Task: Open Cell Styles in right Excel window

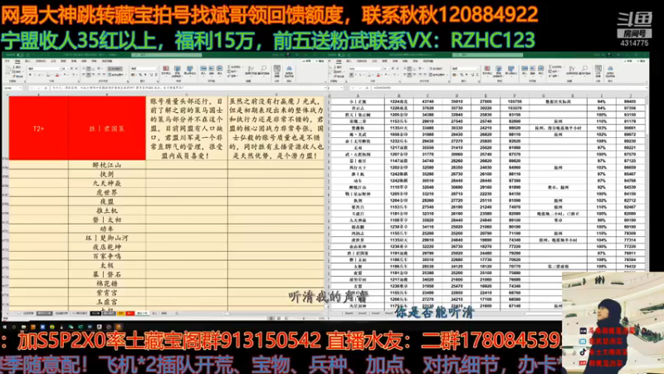Action: tap(511, 71)
